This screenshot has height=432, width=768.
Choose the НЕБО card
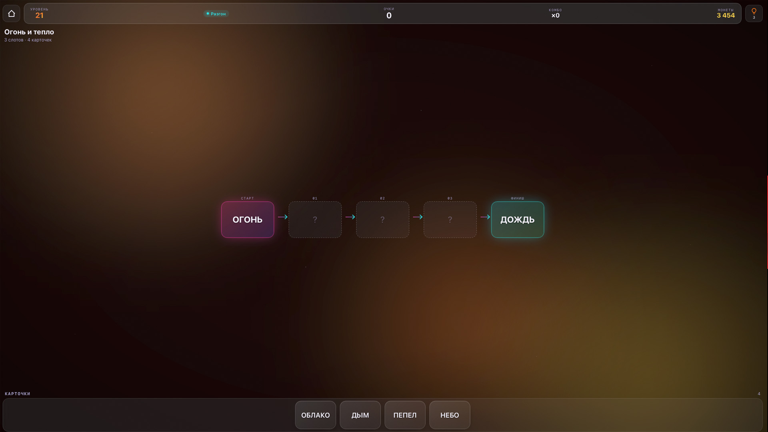450,415
